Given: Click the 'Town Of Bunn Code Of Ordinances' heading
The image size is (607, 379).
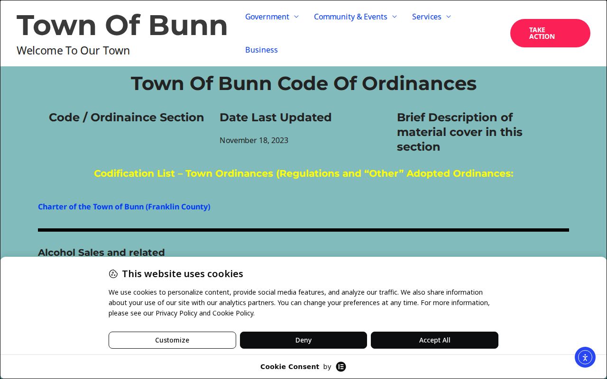Looking at the screenshot, I should (303, 83).
